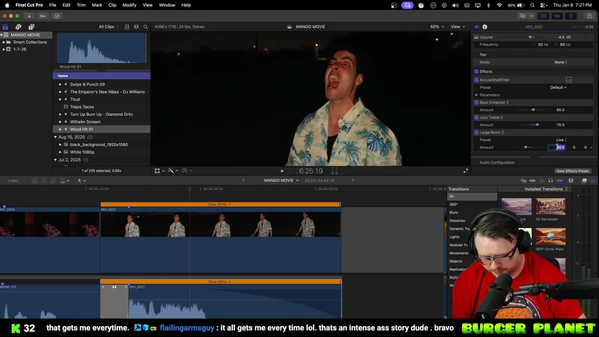
Task: Select the Dissolves transitions category
Action: tap(457, 220)
